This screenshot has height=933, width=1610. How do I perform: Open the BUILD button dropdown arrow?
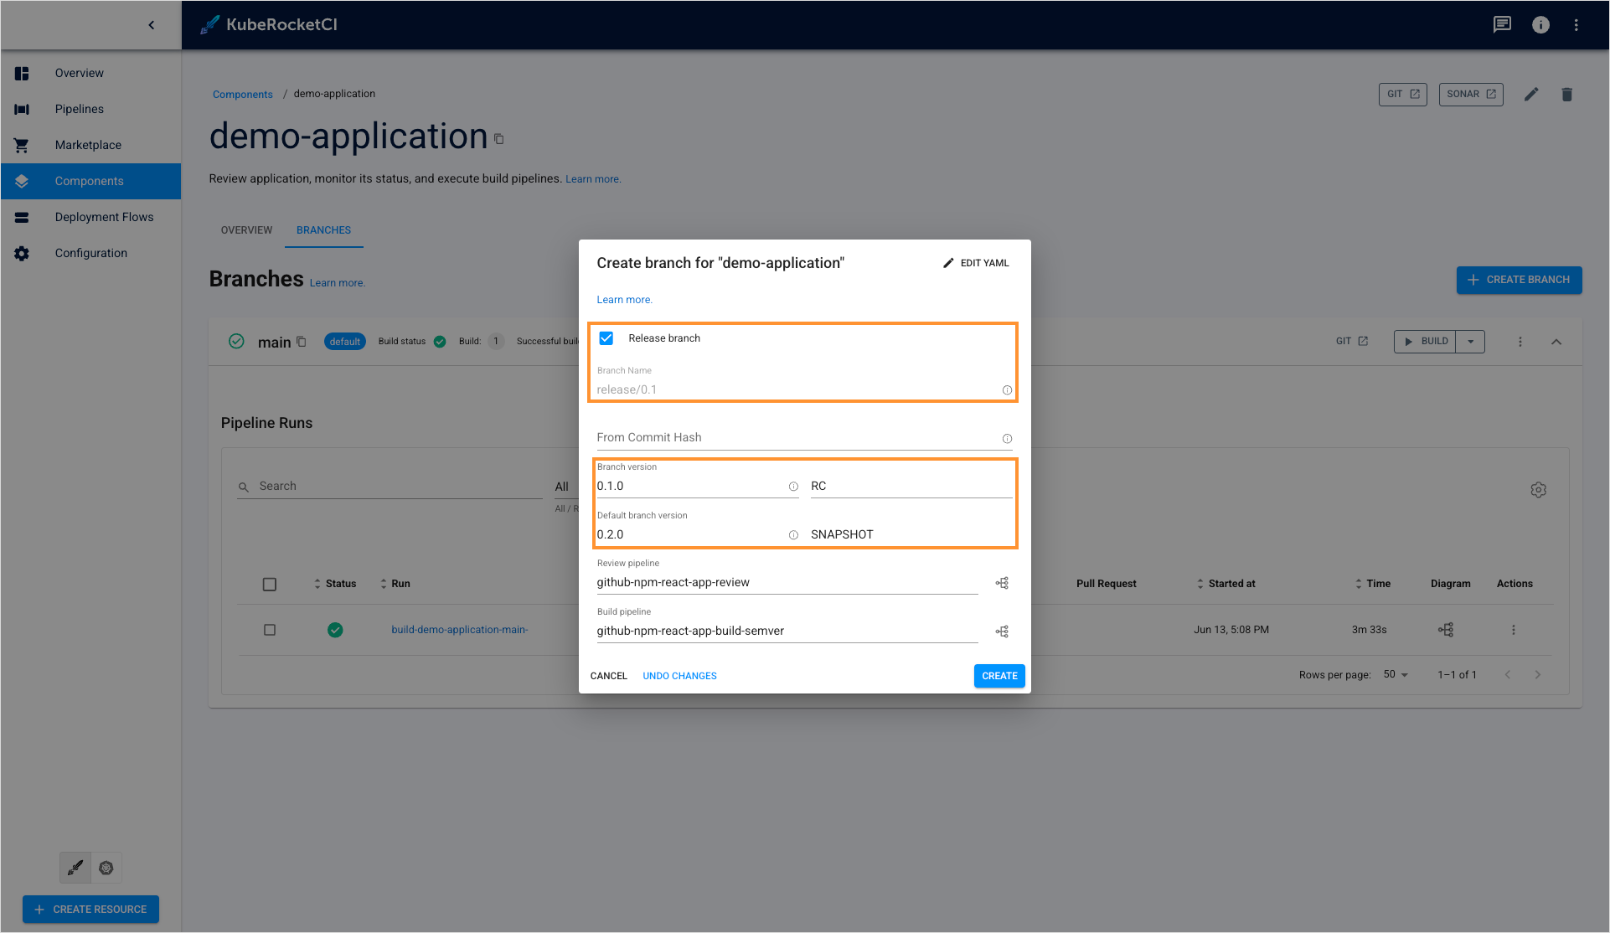(1471, 342)
